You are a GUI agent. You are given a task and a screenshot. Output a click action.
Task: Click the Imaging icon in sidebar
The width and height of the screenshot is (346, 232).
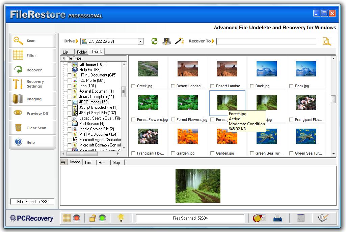coord(18,99)
